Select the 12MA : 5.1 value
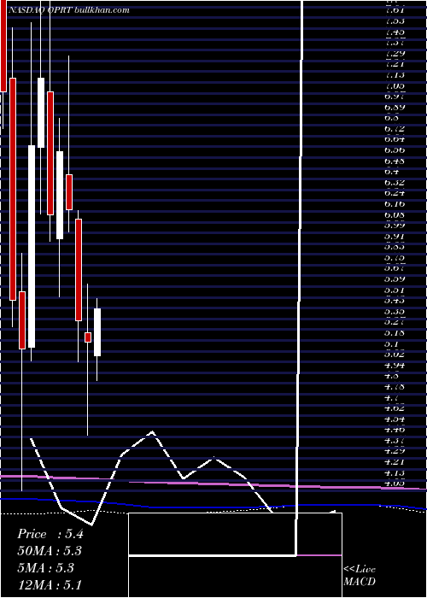Image resolution: width=427 pixels, height=598 pixels. 50,584
